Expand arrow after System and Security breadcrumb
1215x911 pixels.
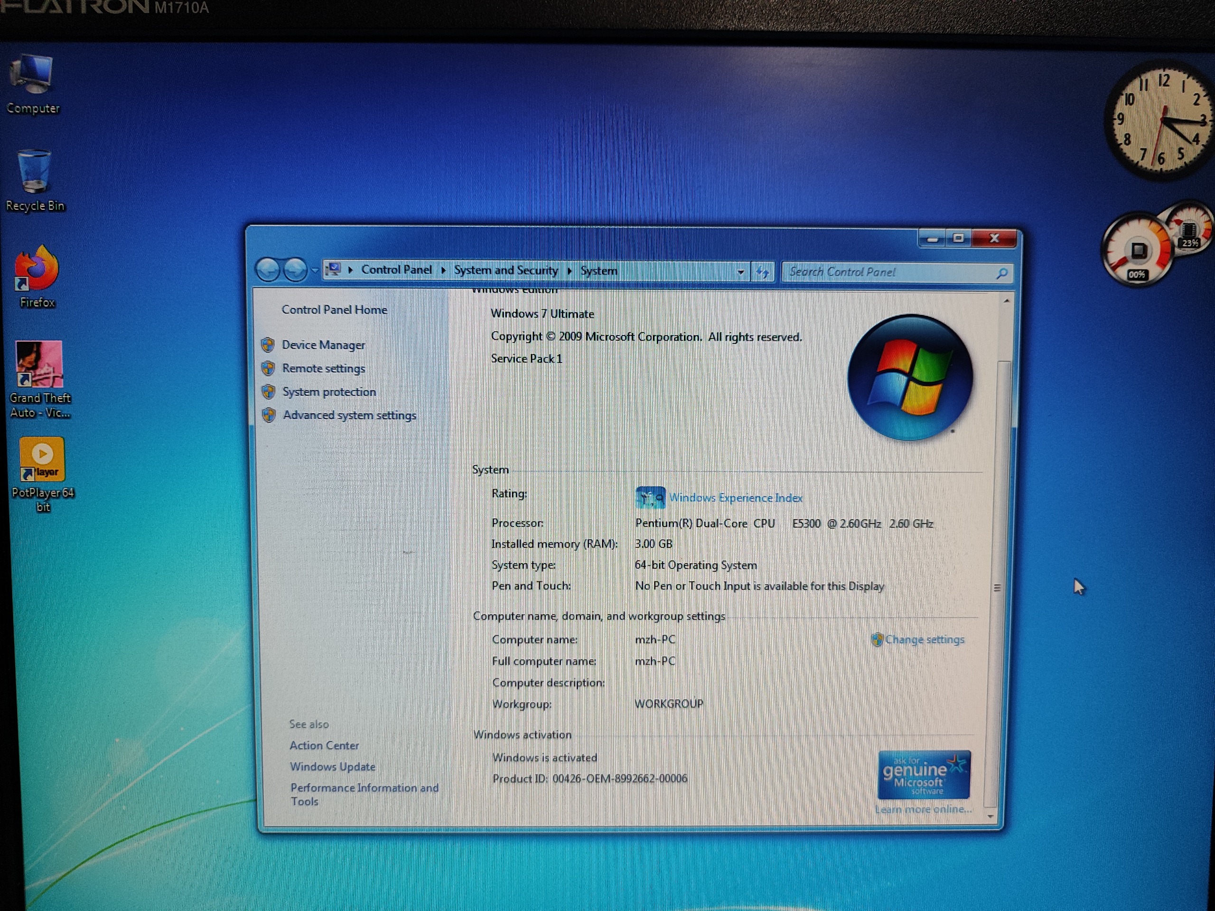(570, 271)
